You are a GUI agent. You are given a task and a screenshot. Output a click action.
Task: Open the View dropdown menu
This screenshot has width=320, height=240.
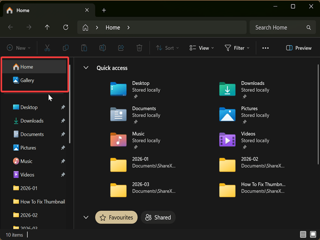202,48
